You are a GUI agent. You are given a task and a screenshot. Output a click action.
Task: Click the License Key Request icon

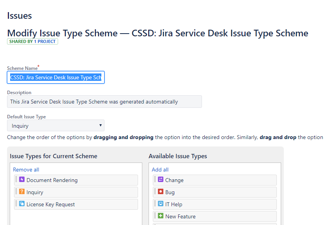coord(22,204)
